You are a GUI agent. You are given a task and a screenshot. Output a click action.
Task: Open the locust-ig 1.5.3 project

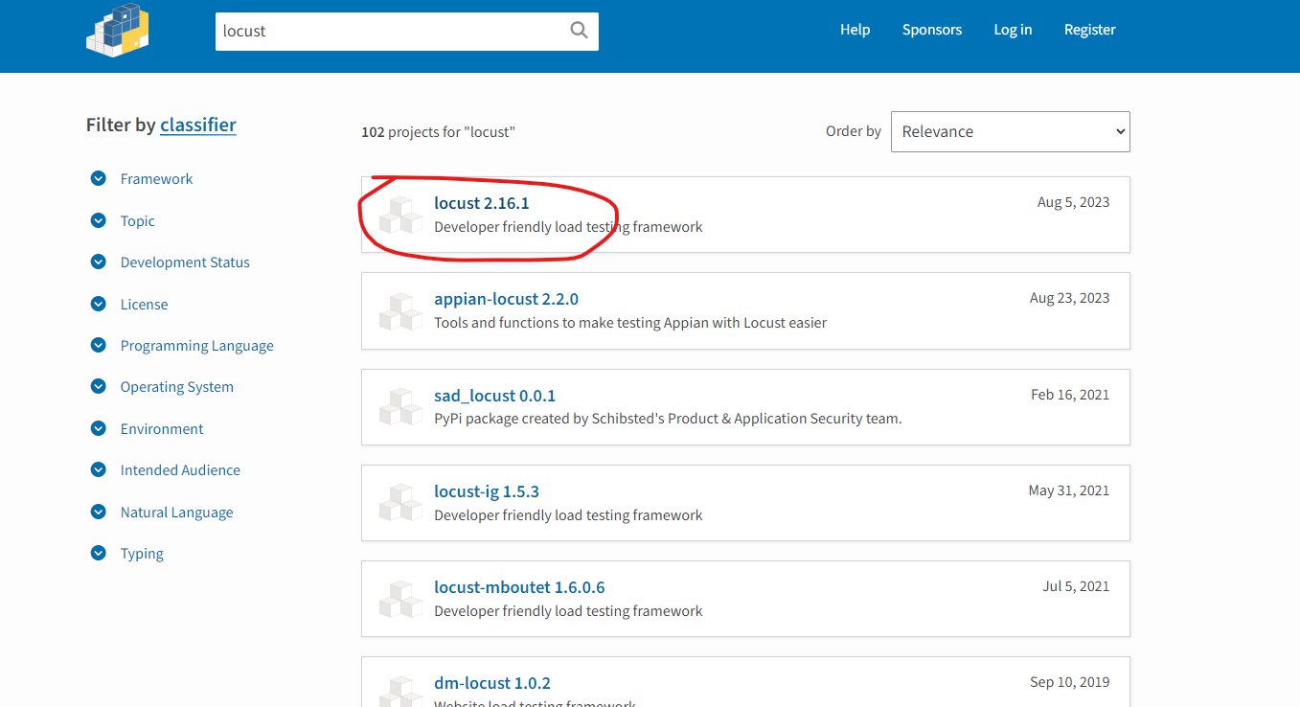(486, 491)
